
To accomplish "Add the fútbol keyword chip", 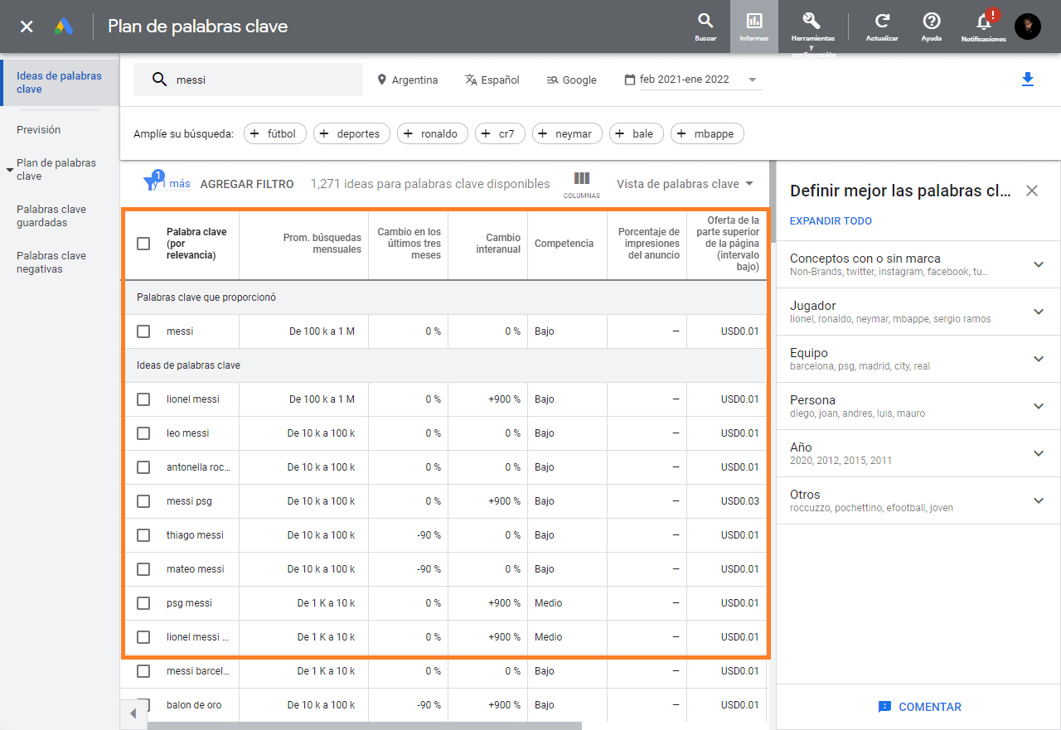I will [274, 133].
